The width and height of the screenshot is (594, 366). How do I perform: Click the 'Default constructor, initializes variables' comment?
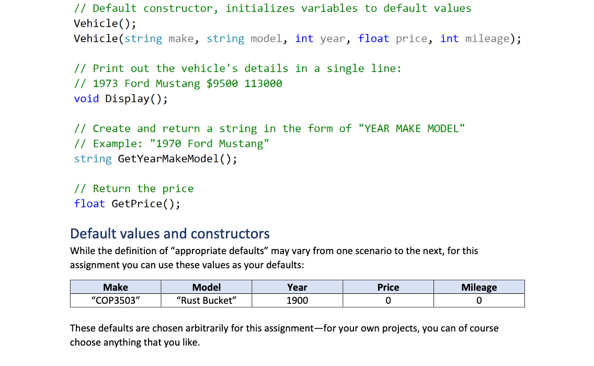(x=273, y=8)
